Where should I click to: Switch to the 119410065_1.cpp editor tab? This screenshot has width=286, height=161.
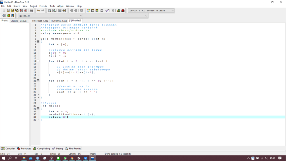[x=40, y=21]
